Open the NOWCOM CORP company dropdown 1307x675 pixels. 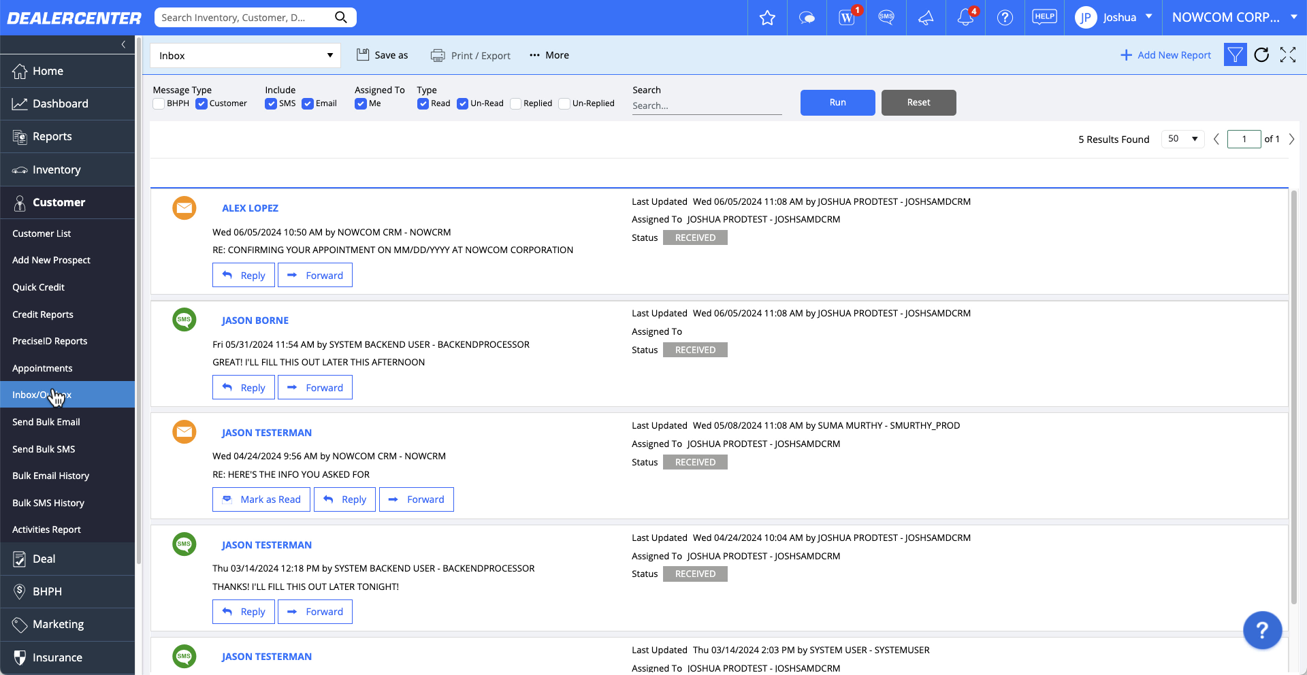(x=1235, y=18)
